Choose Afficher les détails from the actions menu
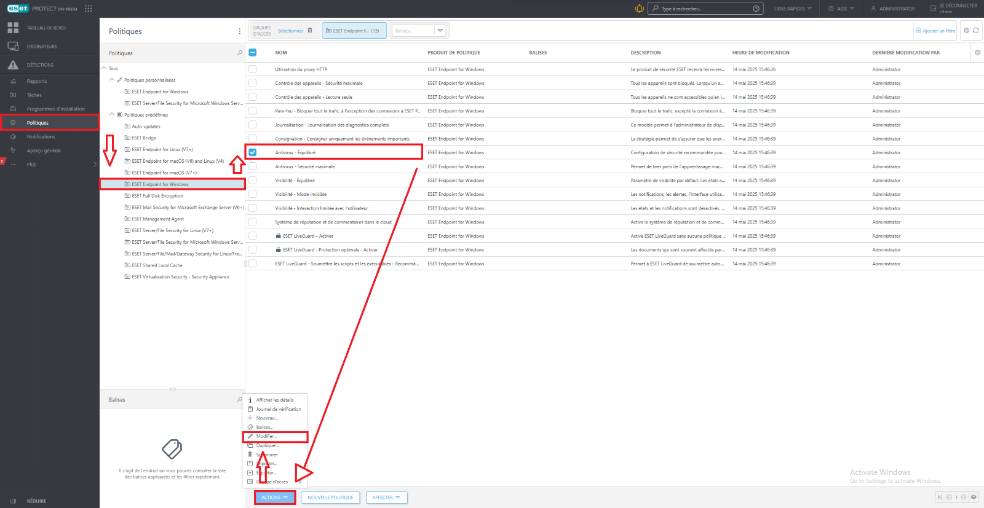Viewport: 984px width, 508px height. [275, 400]
